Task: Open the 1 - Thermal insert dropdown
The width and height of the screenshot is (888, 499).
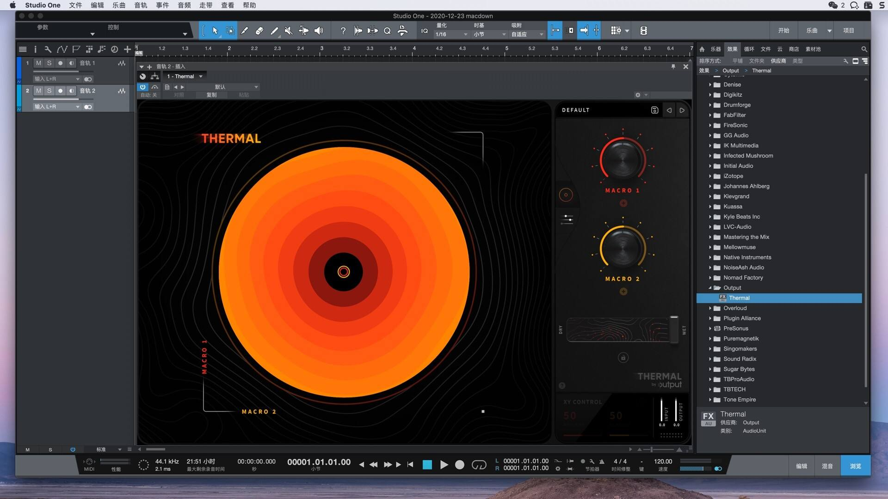Action: pos(185,76)
